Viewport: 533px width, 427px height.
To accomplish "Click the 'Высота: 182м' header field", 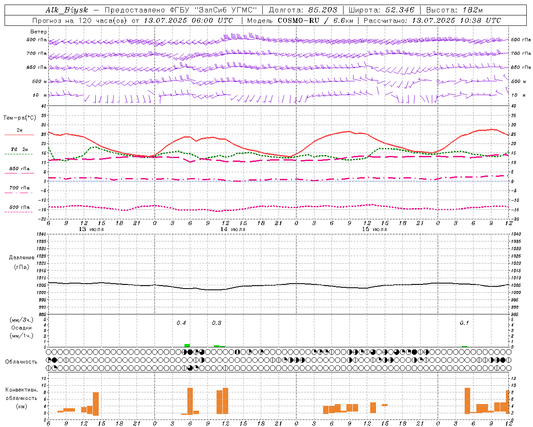I will pos(454,10).
